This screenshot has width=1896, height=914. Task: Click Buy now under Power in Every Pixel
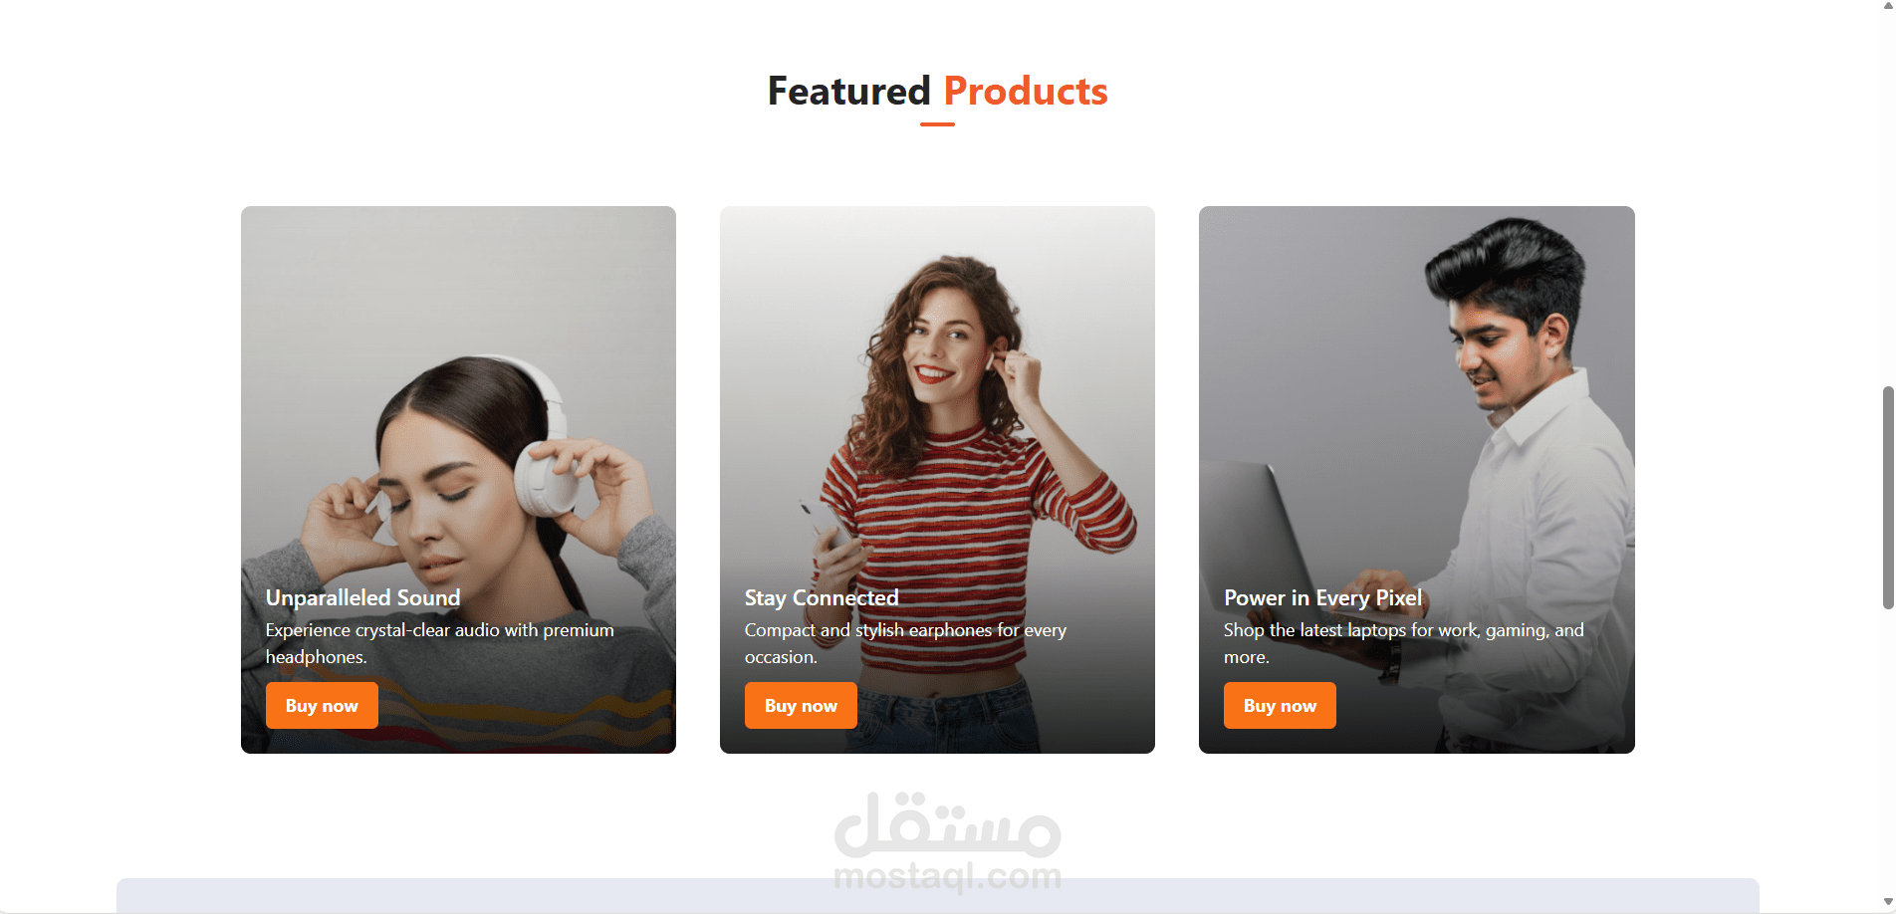point(1280,705)
